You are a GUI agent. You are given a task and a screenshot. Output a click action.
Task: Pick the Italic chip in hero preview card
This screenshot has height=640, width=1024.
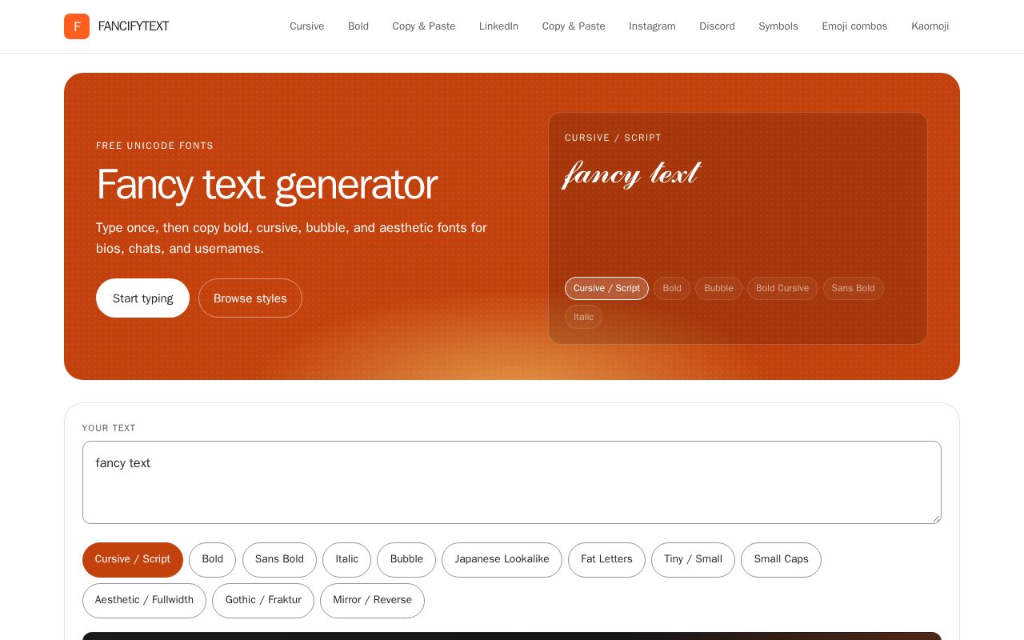pos(583,317)
